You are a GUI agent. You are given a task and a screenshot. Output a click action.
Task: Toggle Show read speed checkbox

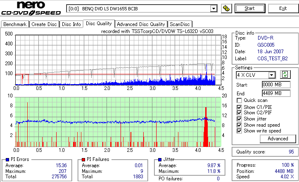coord(239,125)
